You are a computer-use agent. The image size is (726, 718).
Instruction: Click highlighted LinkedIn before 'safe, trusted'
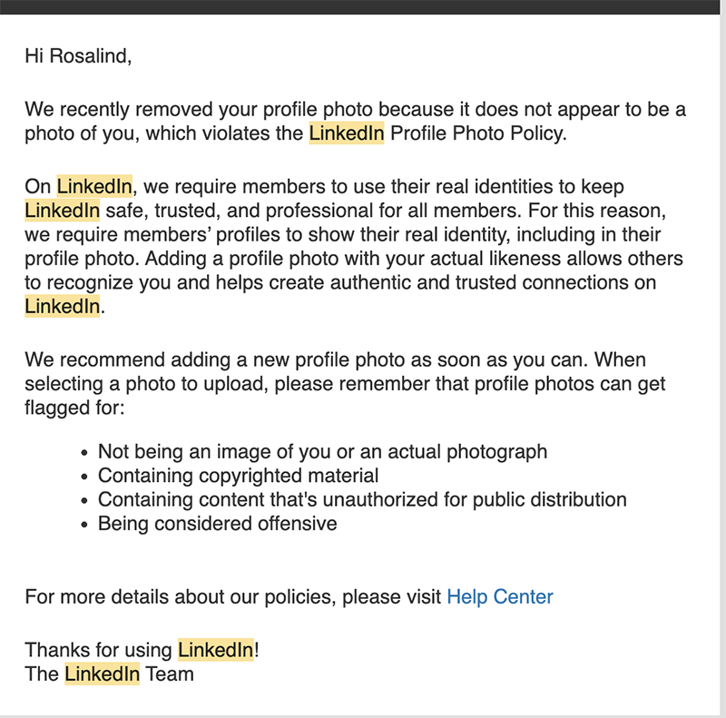point(62,211)
